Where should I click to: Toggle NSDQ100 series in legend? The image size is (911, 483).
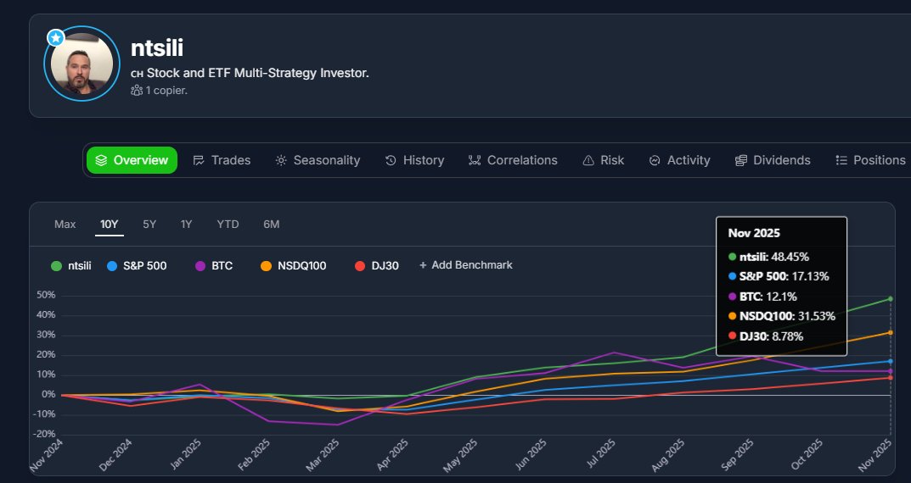click(x=294, y=266)
